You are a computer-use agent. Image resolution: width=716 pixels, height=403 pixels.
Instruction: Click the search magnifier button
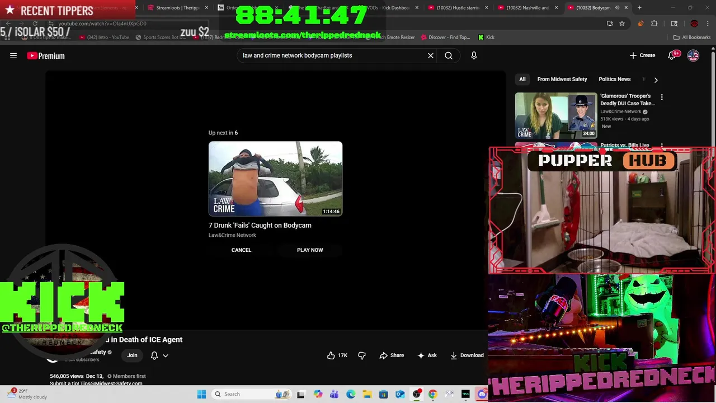[449, 55]
